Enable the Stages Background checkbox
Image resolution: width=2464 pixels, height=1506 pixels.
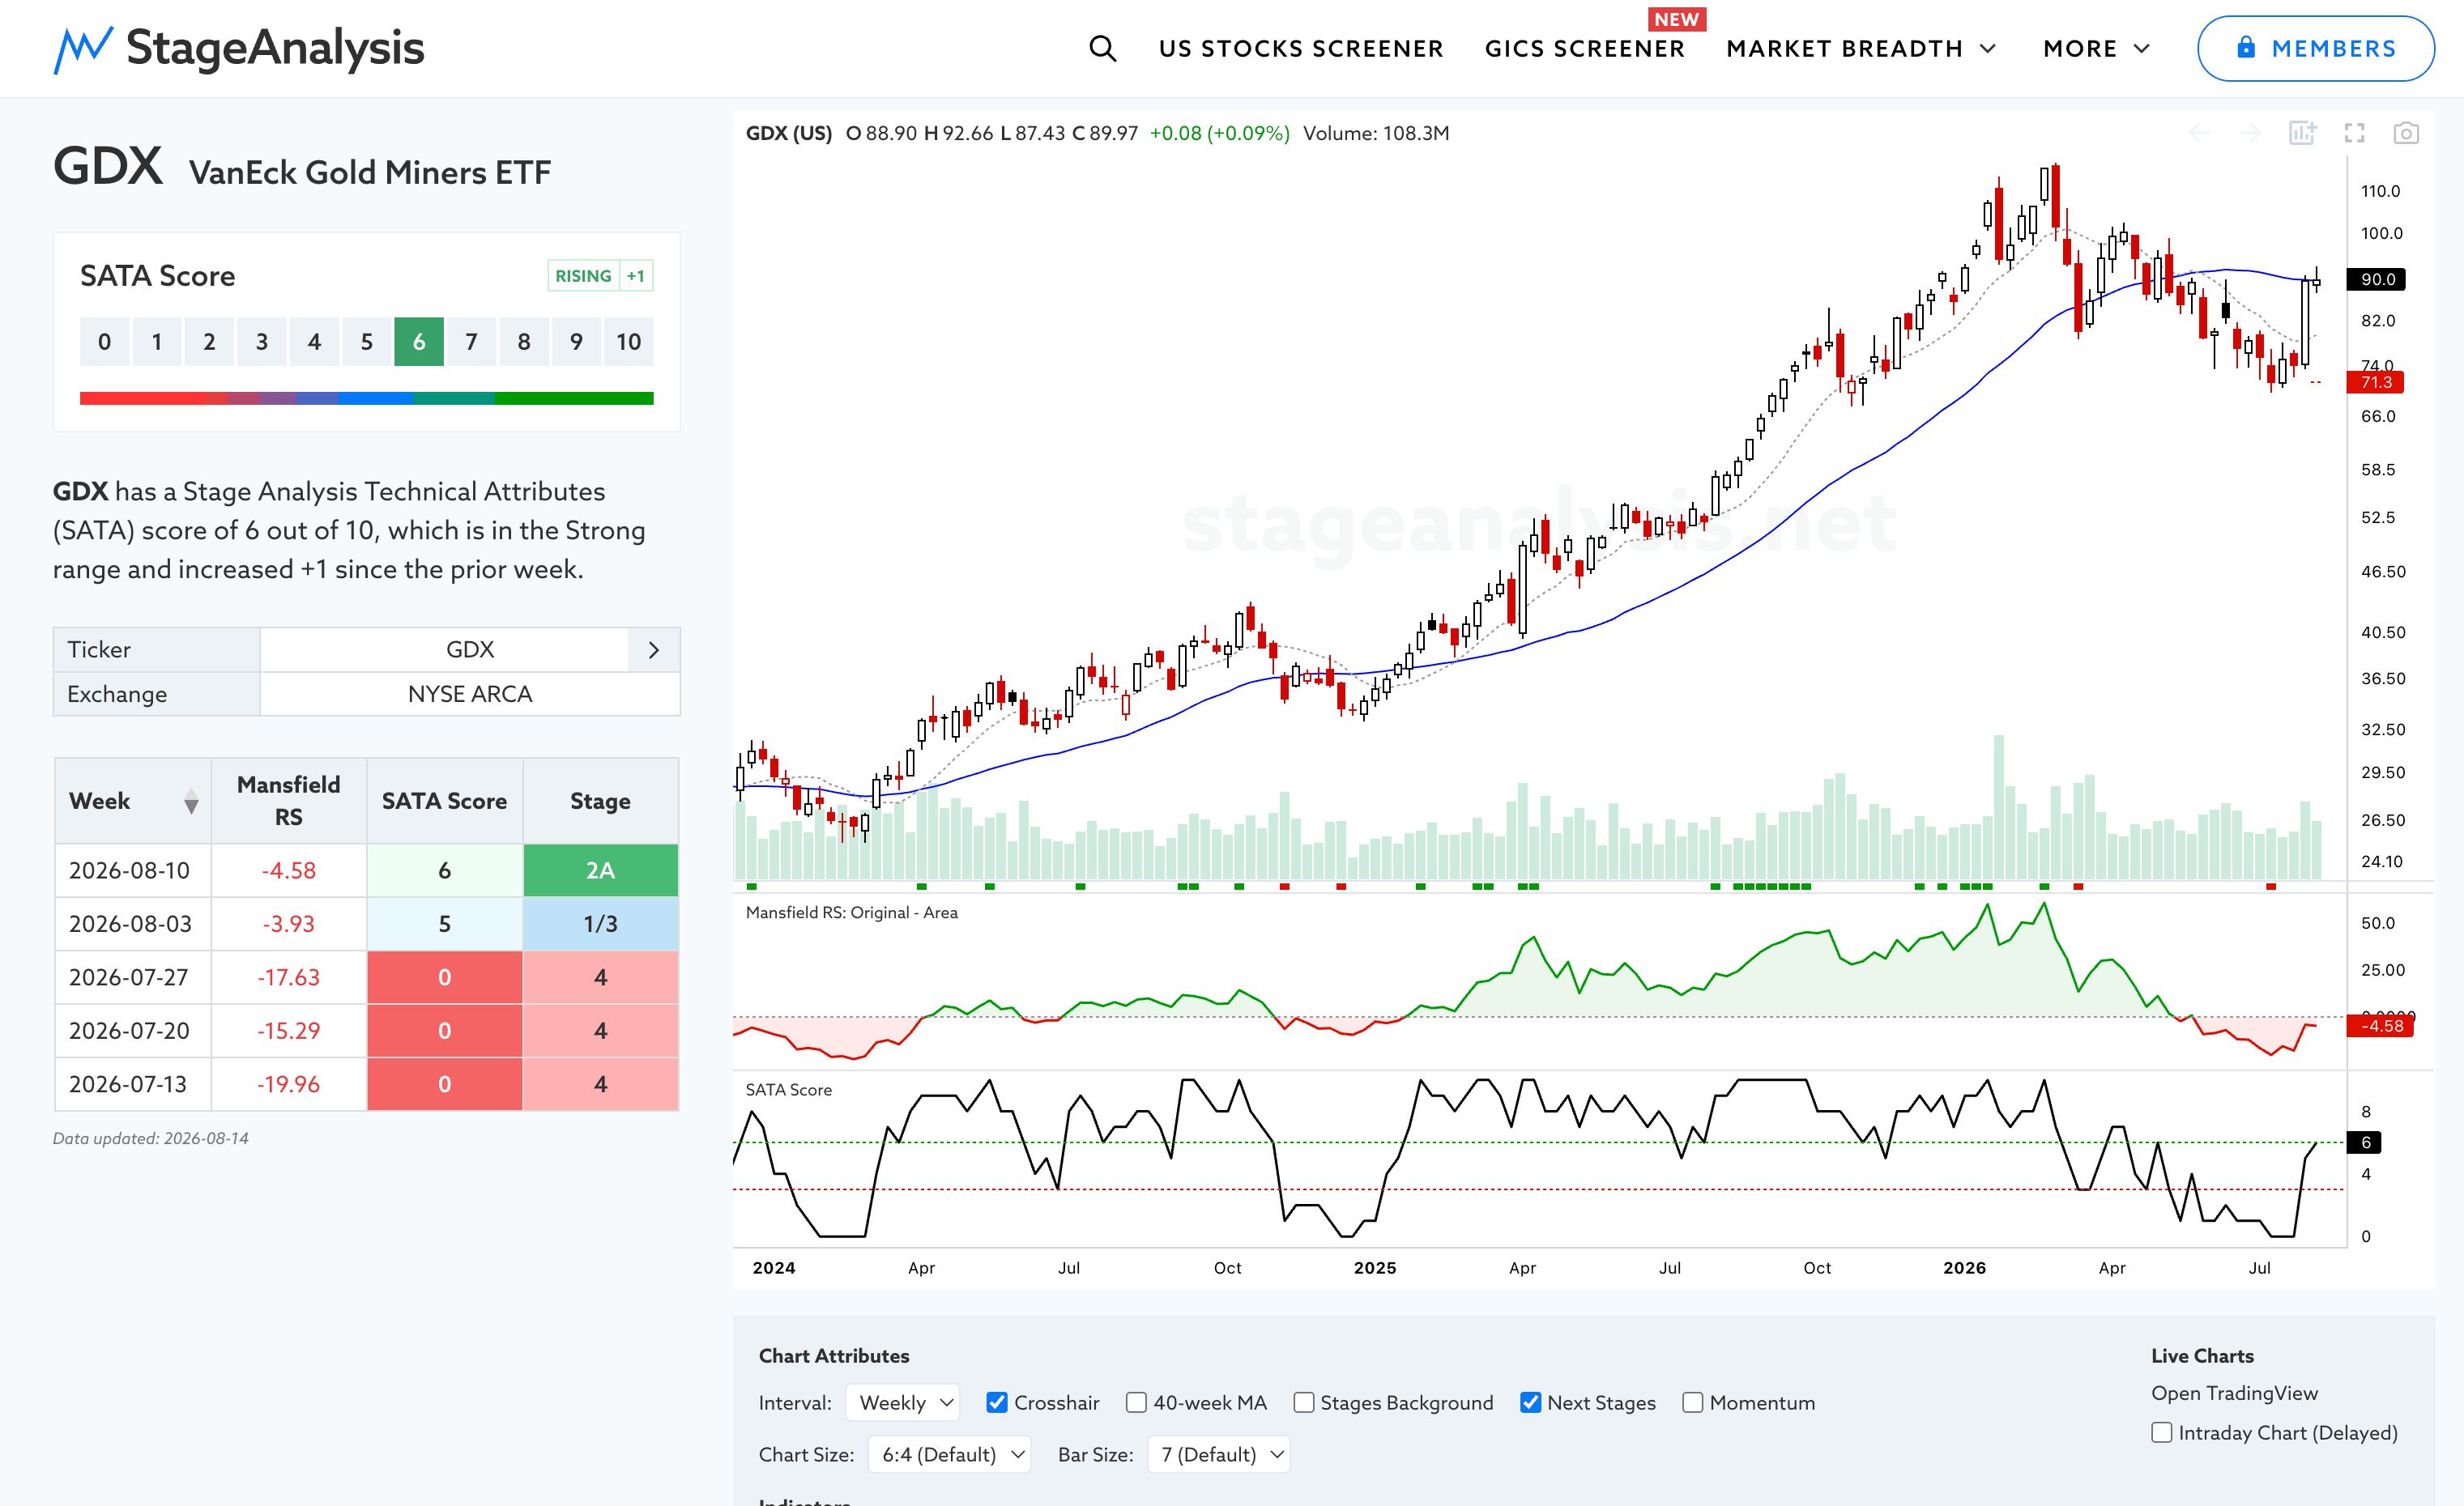(1303, 1402)
